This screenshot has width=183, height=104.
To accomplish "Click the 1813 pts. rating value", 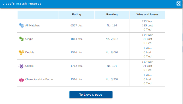I will (76, 39).
